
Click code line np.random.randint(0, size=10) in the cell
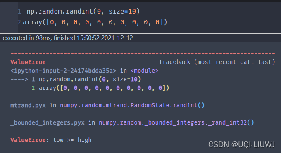(83, 12)
